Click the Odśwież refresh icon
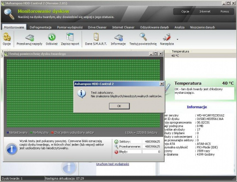The image size is (237, 182). pyautogui.click(x=52, y=37)
